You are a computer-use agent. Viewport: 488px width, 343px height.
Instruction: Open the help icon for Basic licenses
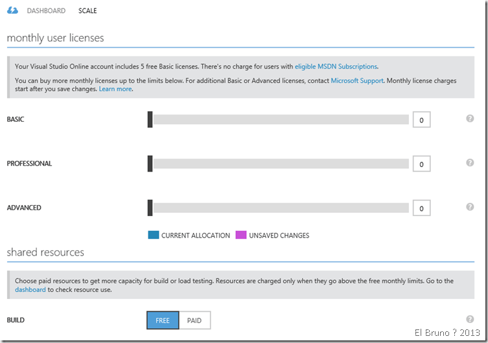[470, 118]
